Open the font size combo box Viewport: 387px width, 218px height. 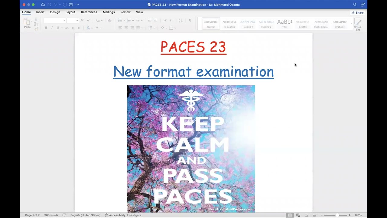click(73, 21)
